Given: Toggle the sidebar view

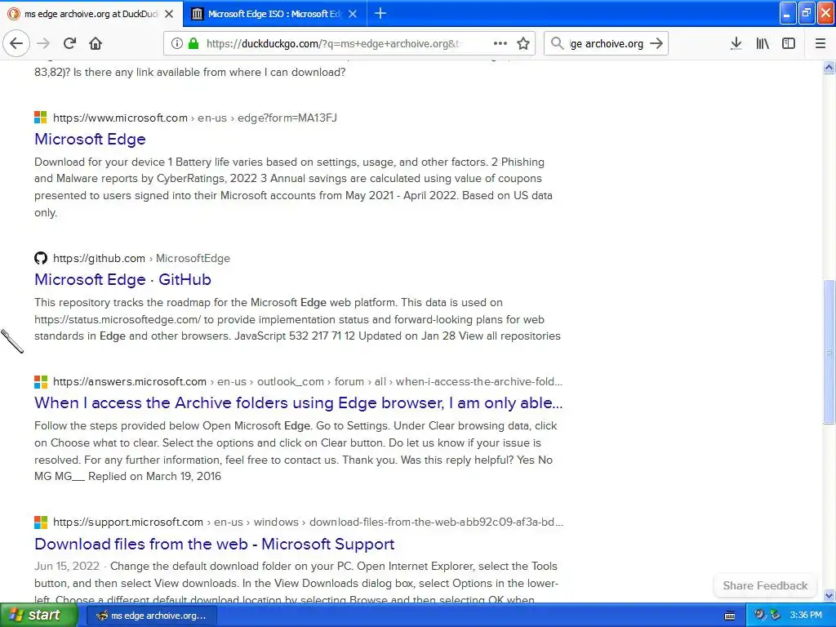Looking at the screenshot, I should click(789, 43).
